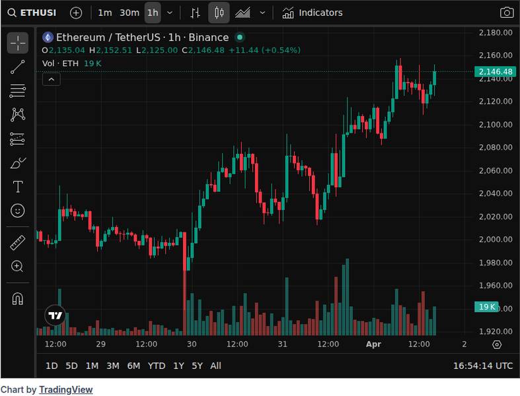Screen dimensions: 520x396
Task: Click the +11.44 (+0.54%) change value
Action: (264, 50)
